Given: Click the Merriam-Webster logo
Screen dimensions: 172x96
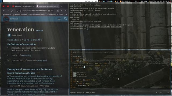Looking at the screenshot, I should [6, 19].
